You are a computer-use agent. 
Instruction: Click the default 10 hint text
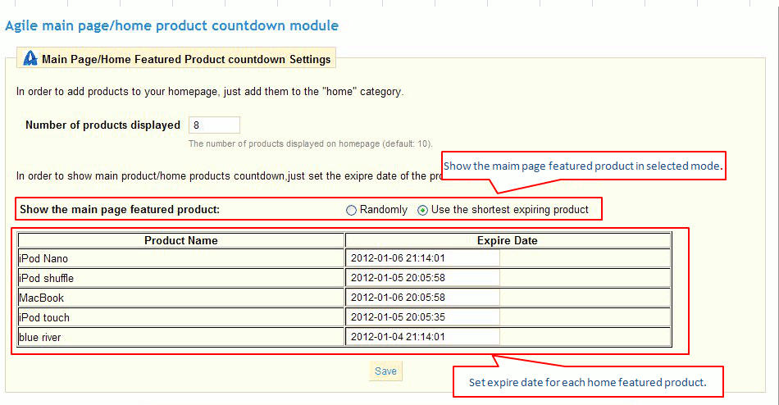[311, 144]
